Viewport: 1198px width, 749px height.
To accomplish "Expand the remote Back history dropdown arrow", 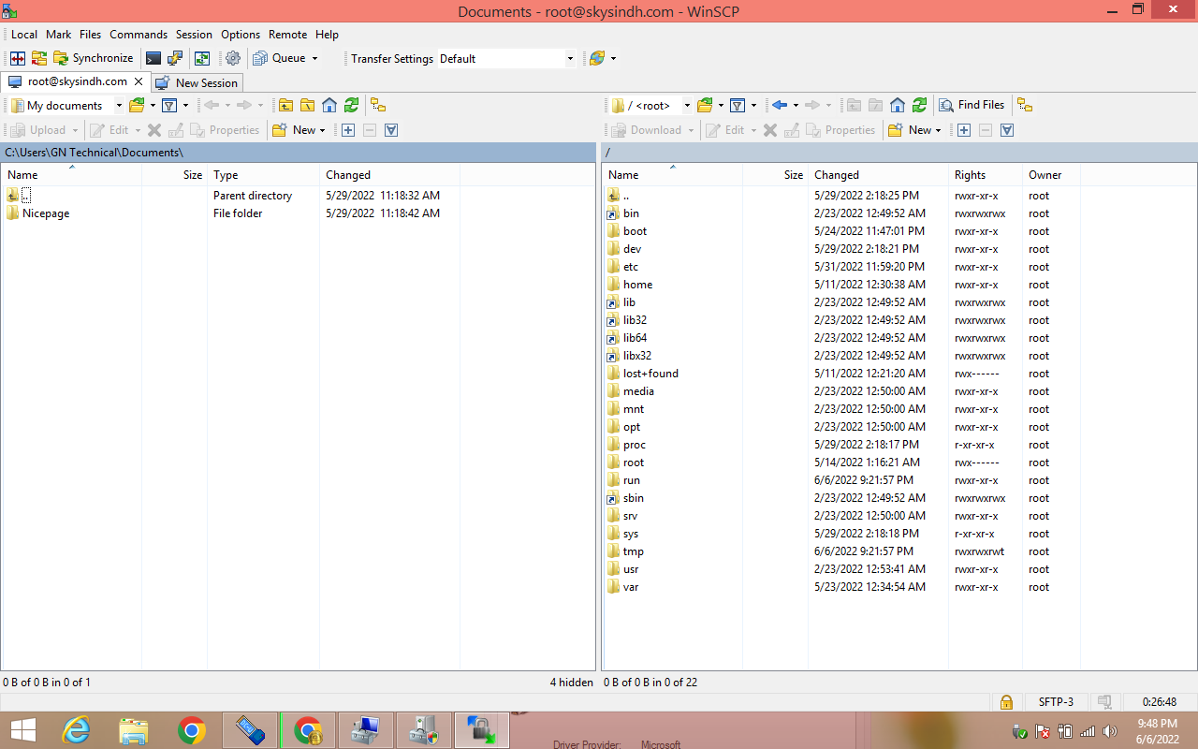I will click(796, 105).
